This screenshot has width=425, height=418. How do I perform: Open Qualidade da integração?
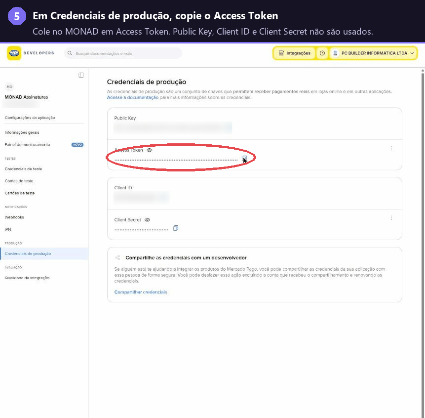(x=27, y=278)
